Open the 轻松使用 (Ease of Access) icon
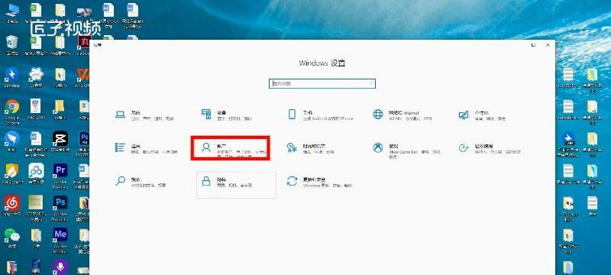The width and height of the screenshot is (611, 275). pyautogui.click(x=464, y=147)
